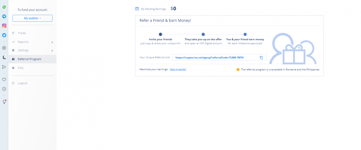
Task: Expand the Settings submenu arrow
Action: point(52,50)
